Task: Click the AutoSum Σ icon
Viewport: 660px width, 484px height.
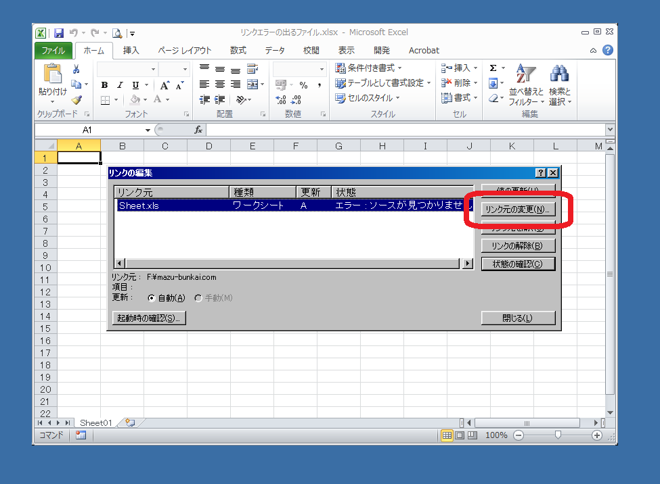Action: (x=493, y=68)
